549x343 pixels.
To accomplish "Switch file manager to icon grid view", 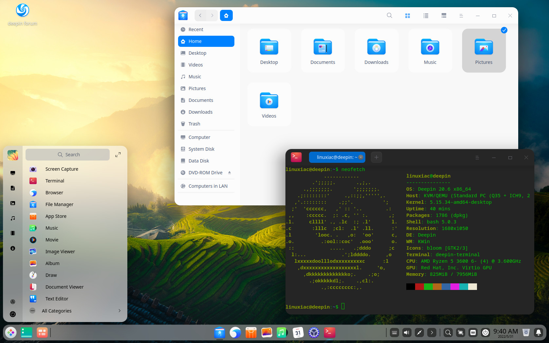I will click(408, 15).
